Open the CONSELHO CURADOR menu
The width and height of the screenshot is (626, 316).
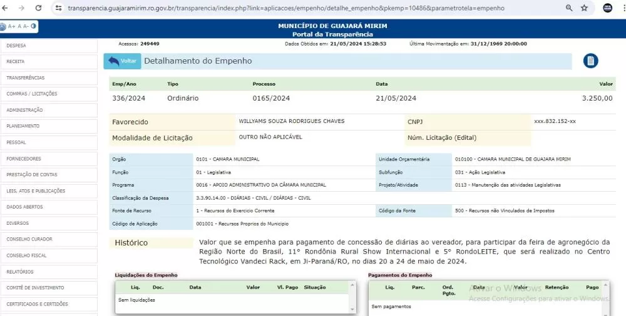coord(49,239)
